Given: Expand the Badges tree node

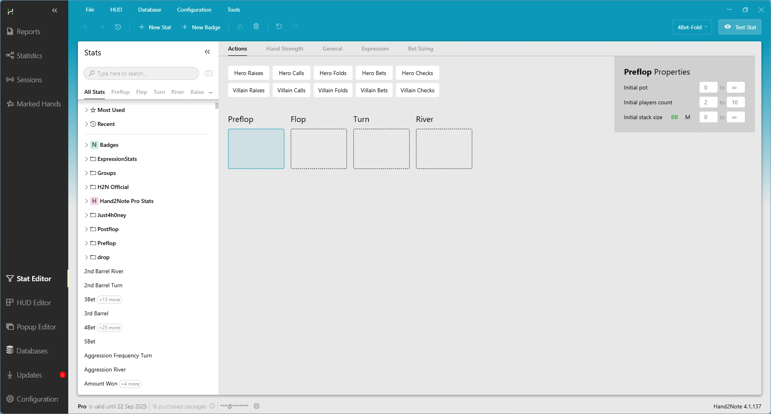Looking at the screenshot, I should click(x=86, y=145).
